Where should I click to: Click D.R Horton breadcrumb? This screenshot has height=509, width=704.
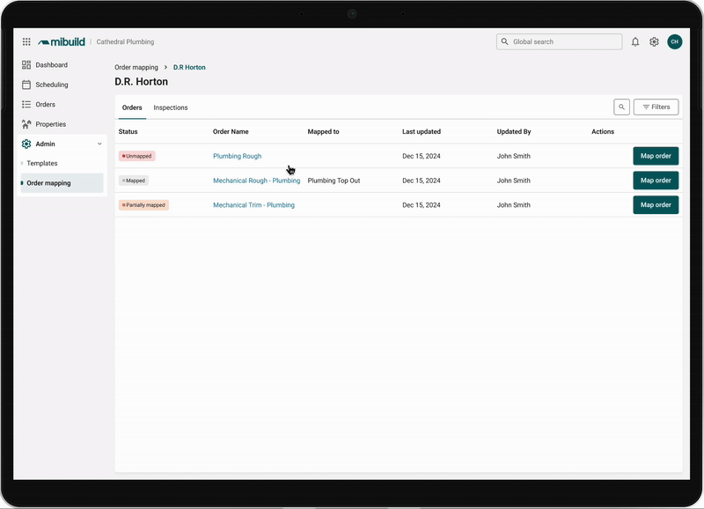[189, 67]
